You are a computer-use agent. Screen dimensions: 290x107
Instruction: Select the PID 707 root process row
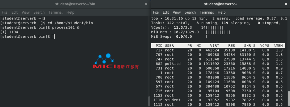(218, 55)
